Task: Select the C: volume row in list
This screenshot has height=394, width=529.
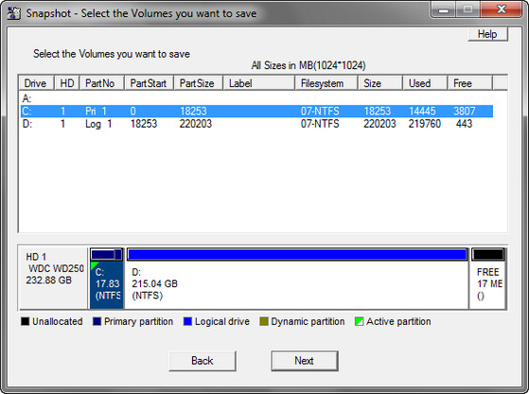Action: point(256,111)
